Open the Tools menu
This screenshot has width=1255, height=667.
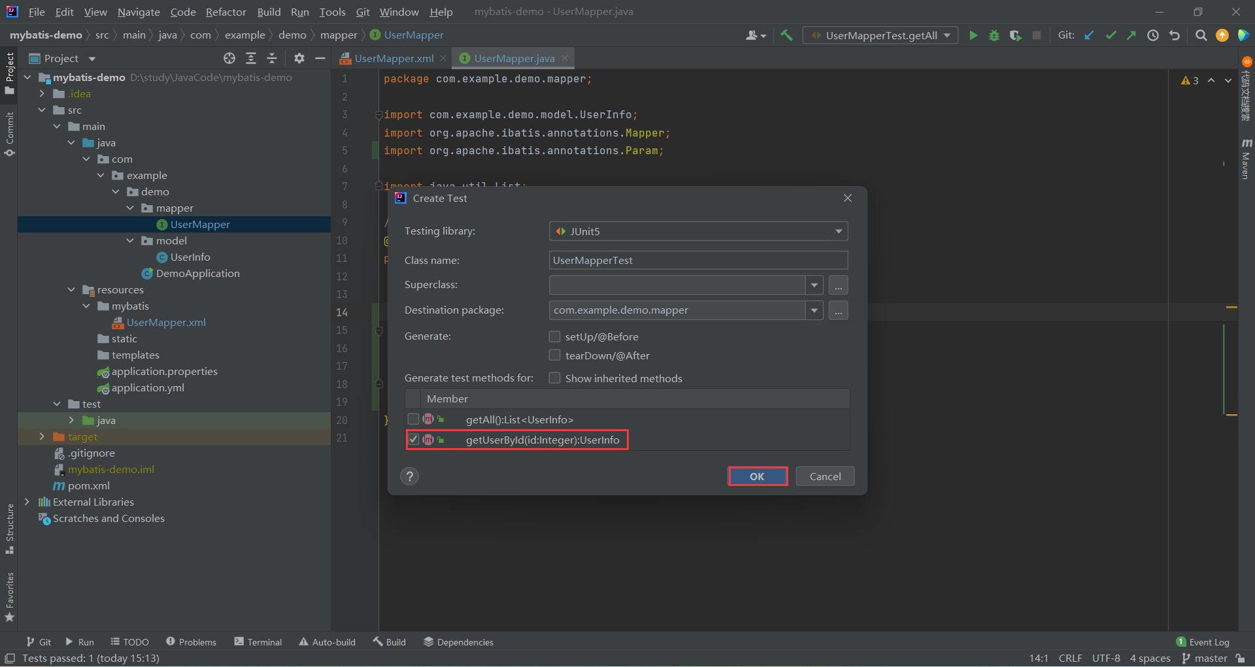(332, 12)
